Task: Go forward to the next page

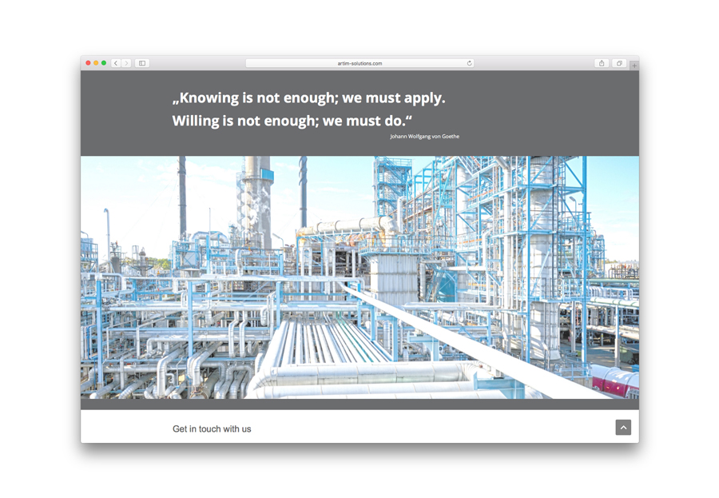Action: (x=126, y=63)
